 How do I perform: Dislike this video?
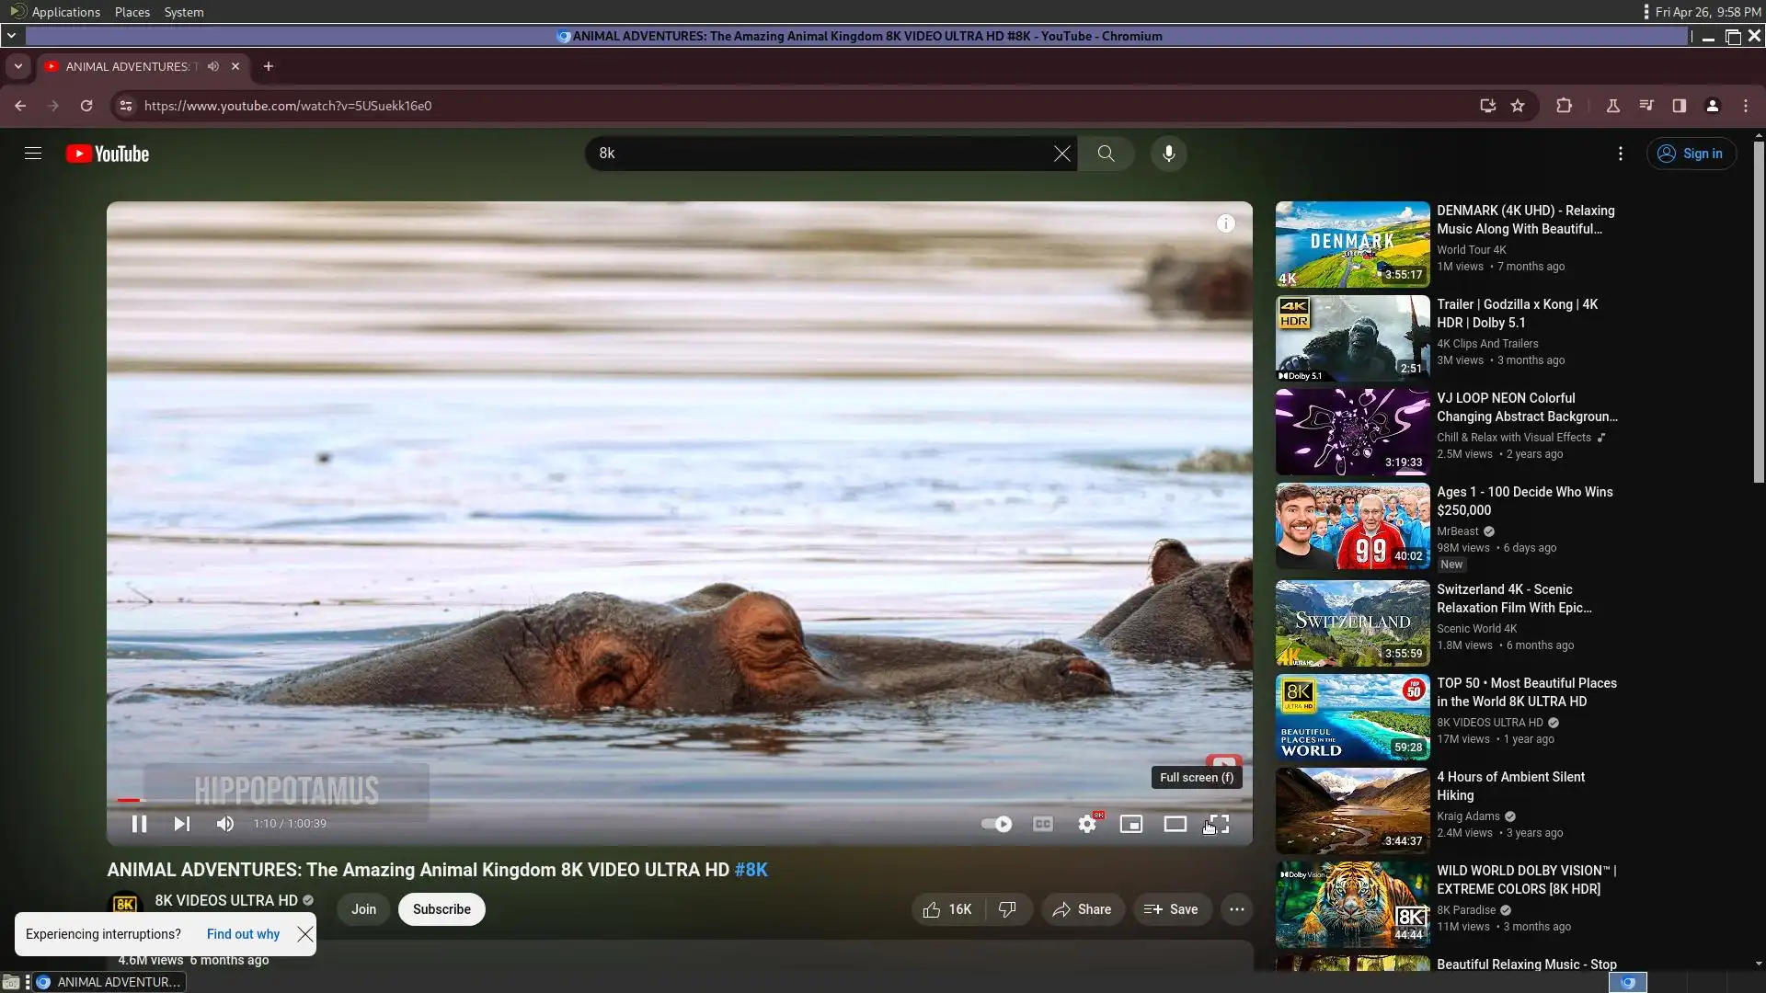[1007, 909]
